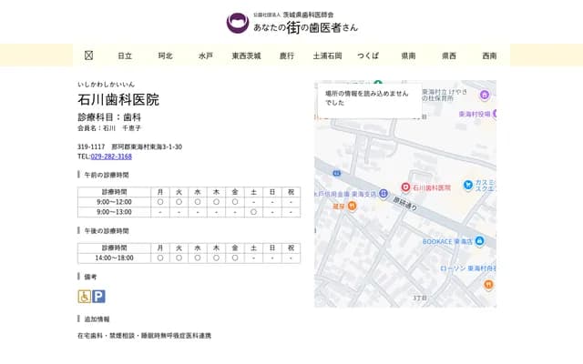This screenshot has width=583, height=364.
Task: Click the purple dentist association logo
Action: click(x=238, y=23)
